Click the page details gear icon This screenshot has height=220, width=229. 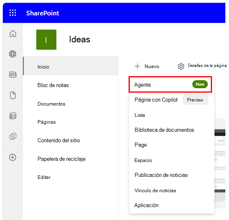(181, 66)
